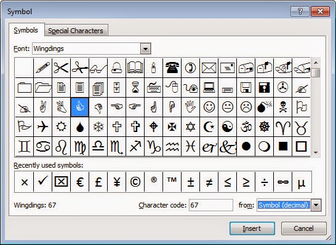
Task: Pick the white floppy disk symbol
Action: [x=246, y=87]
